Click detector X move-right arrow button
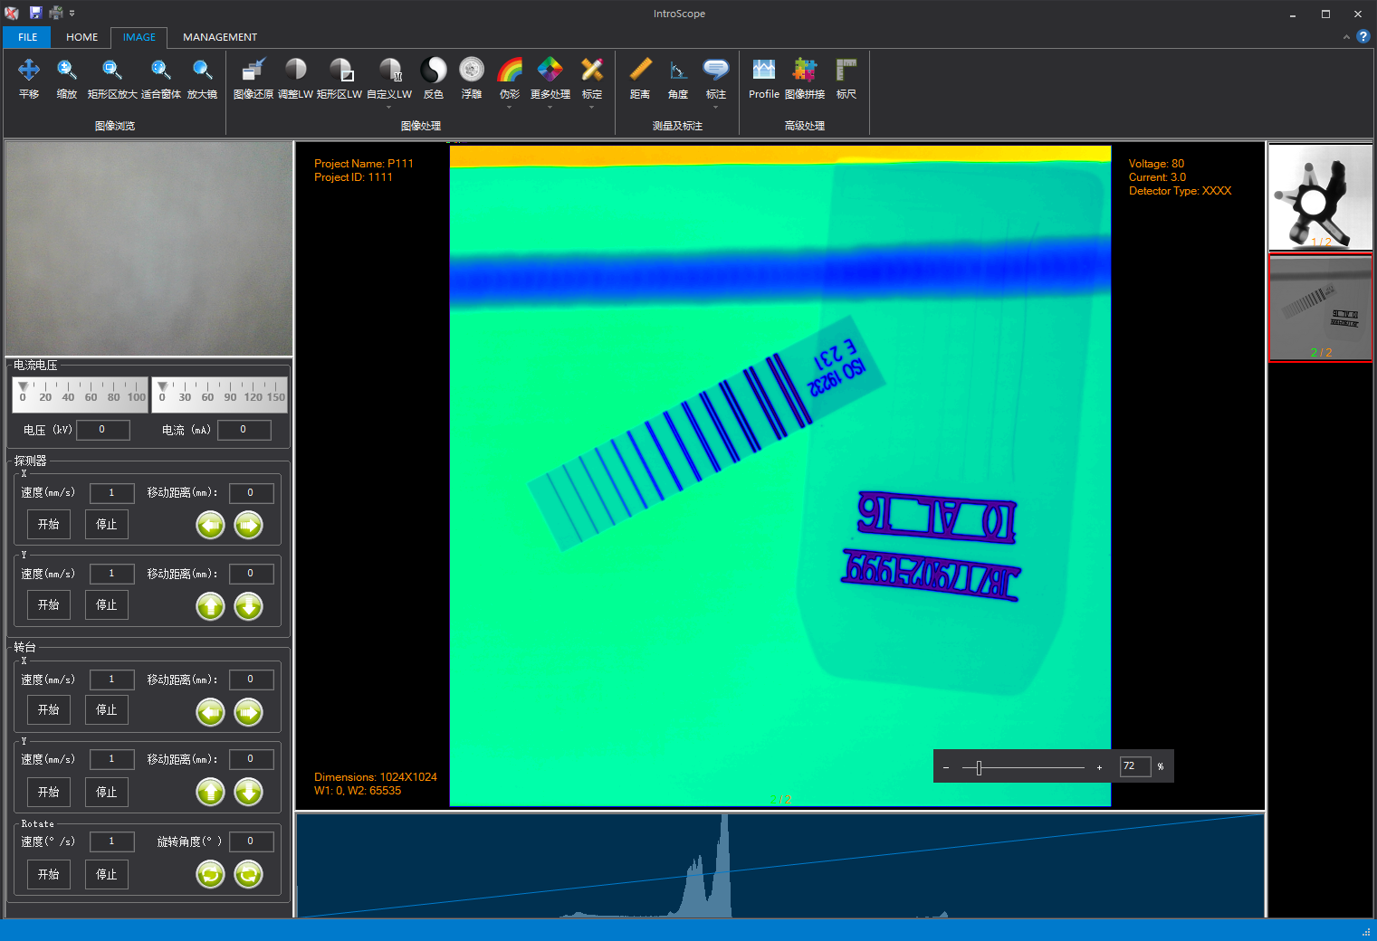Viewport: 1377px width, 941px height. pyautogui.click(x=249, y=525)
